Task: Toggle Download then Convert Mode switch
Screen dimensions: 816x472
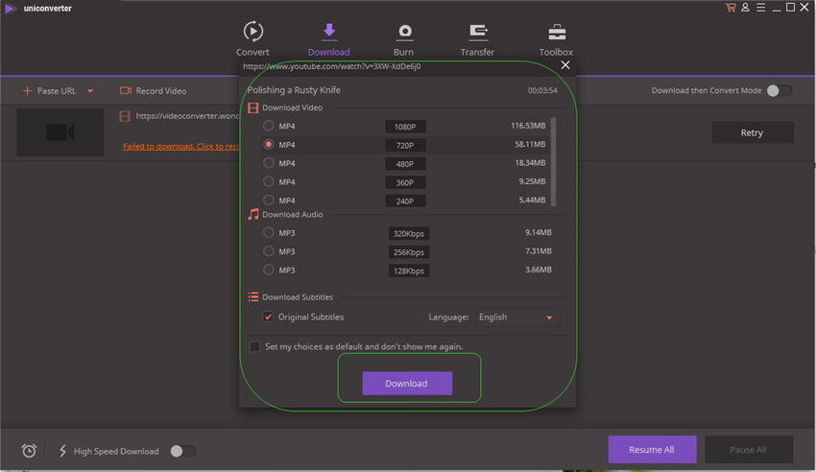Action: (x=780, y=90)
